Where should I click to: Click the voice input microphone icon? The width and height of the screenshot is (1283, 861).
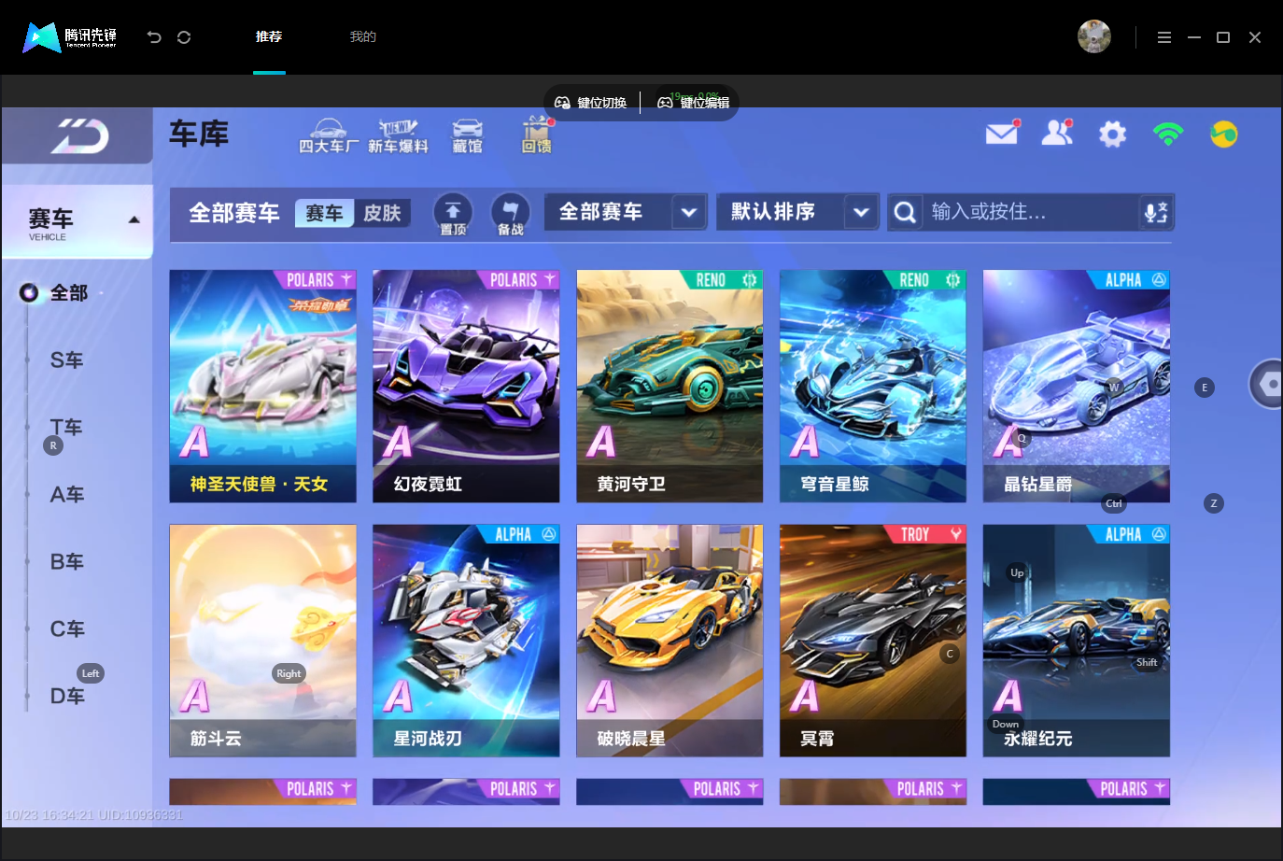click(1156, 212)
